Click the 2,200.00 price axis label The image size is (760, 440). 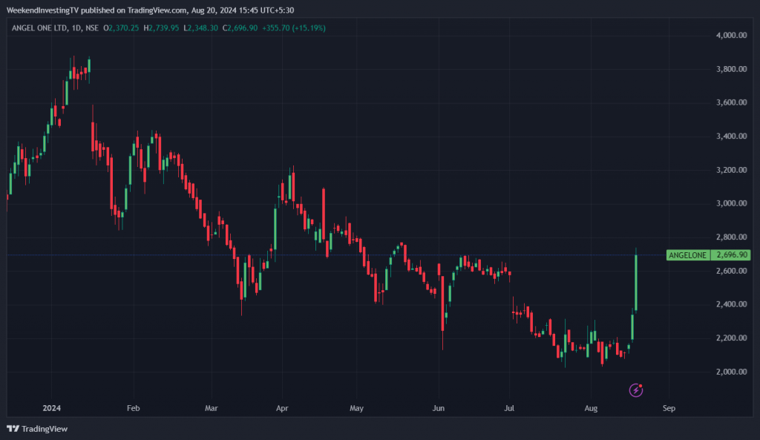tap(731, 338)
